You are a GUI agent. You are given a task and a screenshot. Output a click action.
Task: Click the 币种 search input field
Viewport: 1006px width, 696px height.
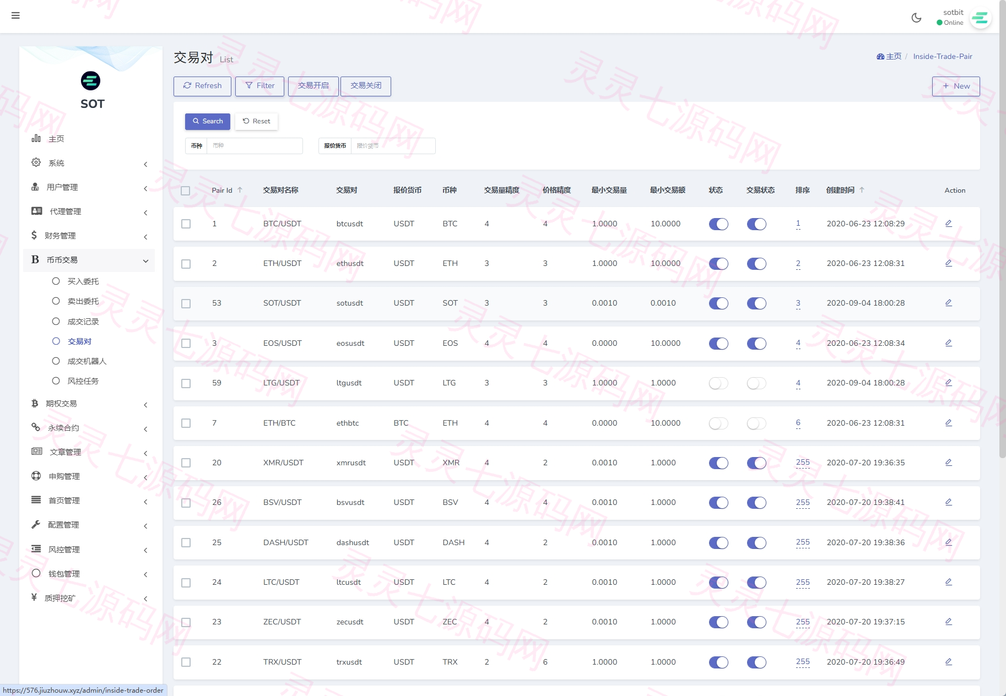(255, 146)
